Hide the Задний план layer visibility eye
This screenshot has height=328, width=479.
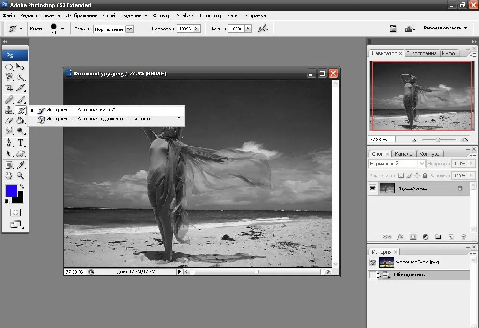[x=372, y=188]
